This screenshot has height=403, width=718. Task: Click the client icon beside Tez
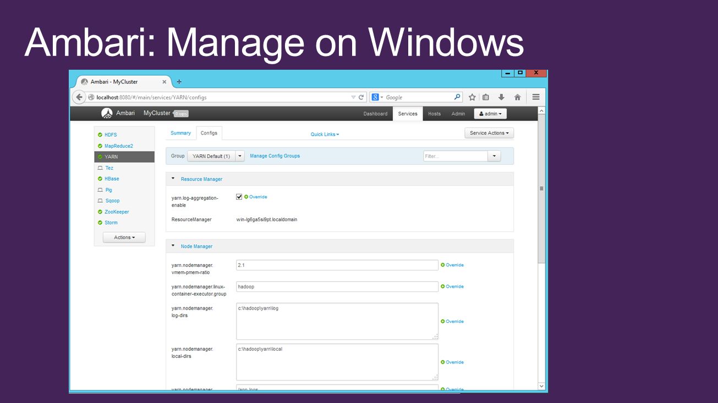point(100,168)
